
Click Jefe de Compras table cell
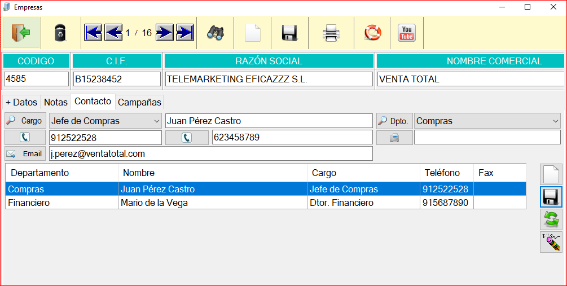click(363, 189)
